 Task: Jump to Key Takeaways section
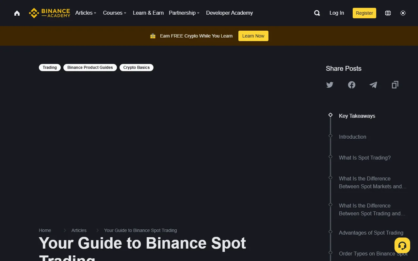click(x=357, y=116)
